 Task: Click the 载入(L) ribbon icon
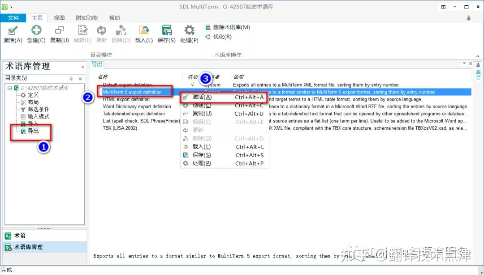[x=144, y=34]
